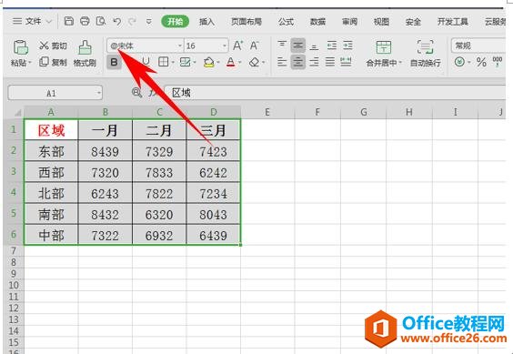Apply distributed alignment icon
The width and height of the screenshot is (513, 354).
(x=346, y=62)
